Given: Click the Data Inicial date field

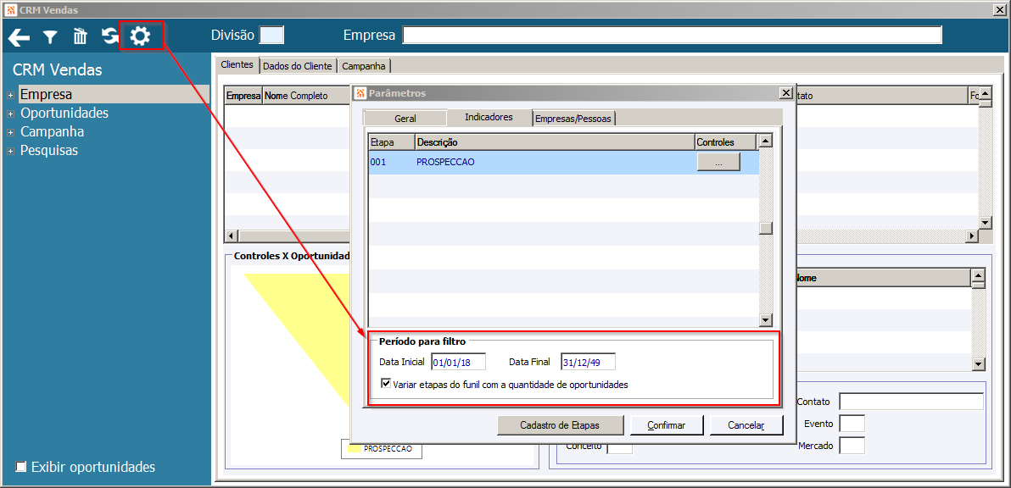Looking at the screenshot, I should click(459, 362).
